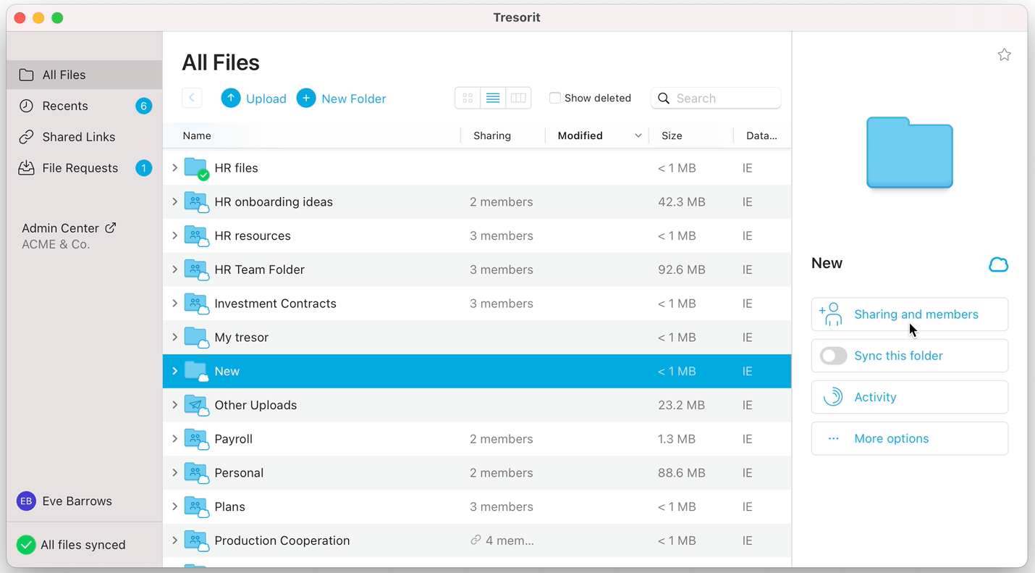Image resolution: width=1035 pixels, height=573 pixels.
Task: Open File Requests in sidebar
Action: coord(85,168)
